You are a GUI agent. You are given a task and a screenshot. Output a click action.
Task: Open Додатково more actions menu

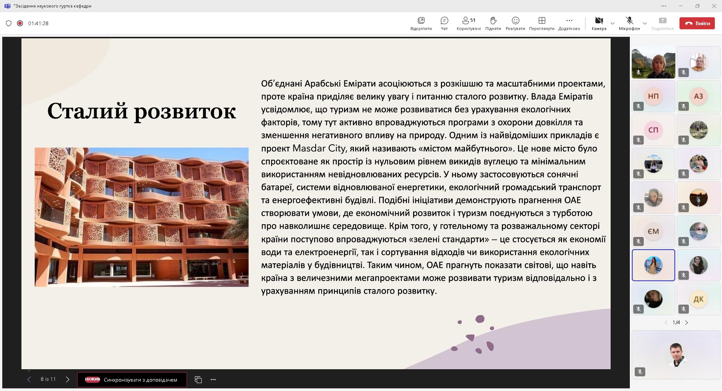point(569,23)
